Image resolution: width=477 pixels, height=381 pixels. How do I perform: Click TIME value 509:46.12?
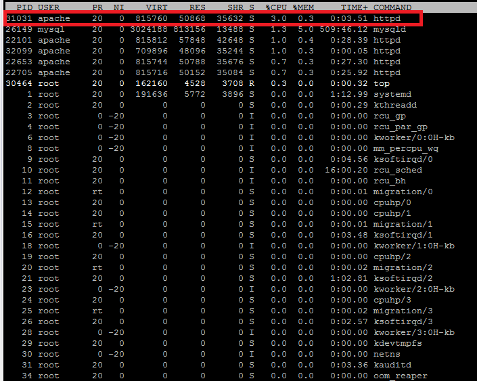pyautogui.click(x=344, y=29)
